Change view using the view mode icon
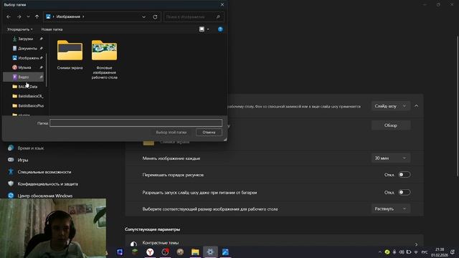459x258 pixels. [202, 29]
